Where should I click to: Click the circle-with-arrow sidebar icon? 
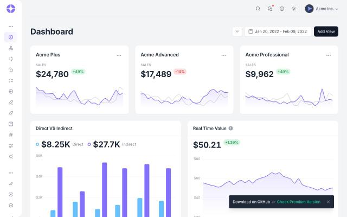(x=11, y=92)
